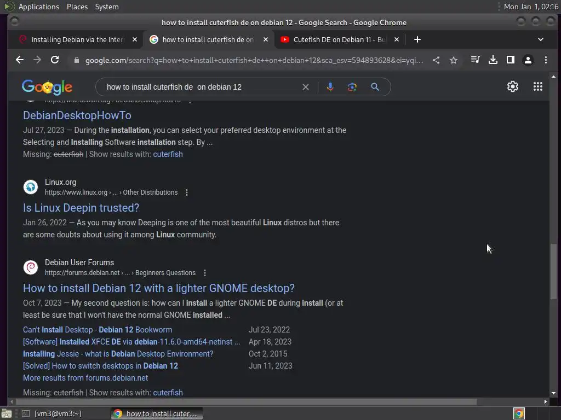The image size is (561, 420).
Task: Open Chrome downloads icon
Action: click(493, 60)
